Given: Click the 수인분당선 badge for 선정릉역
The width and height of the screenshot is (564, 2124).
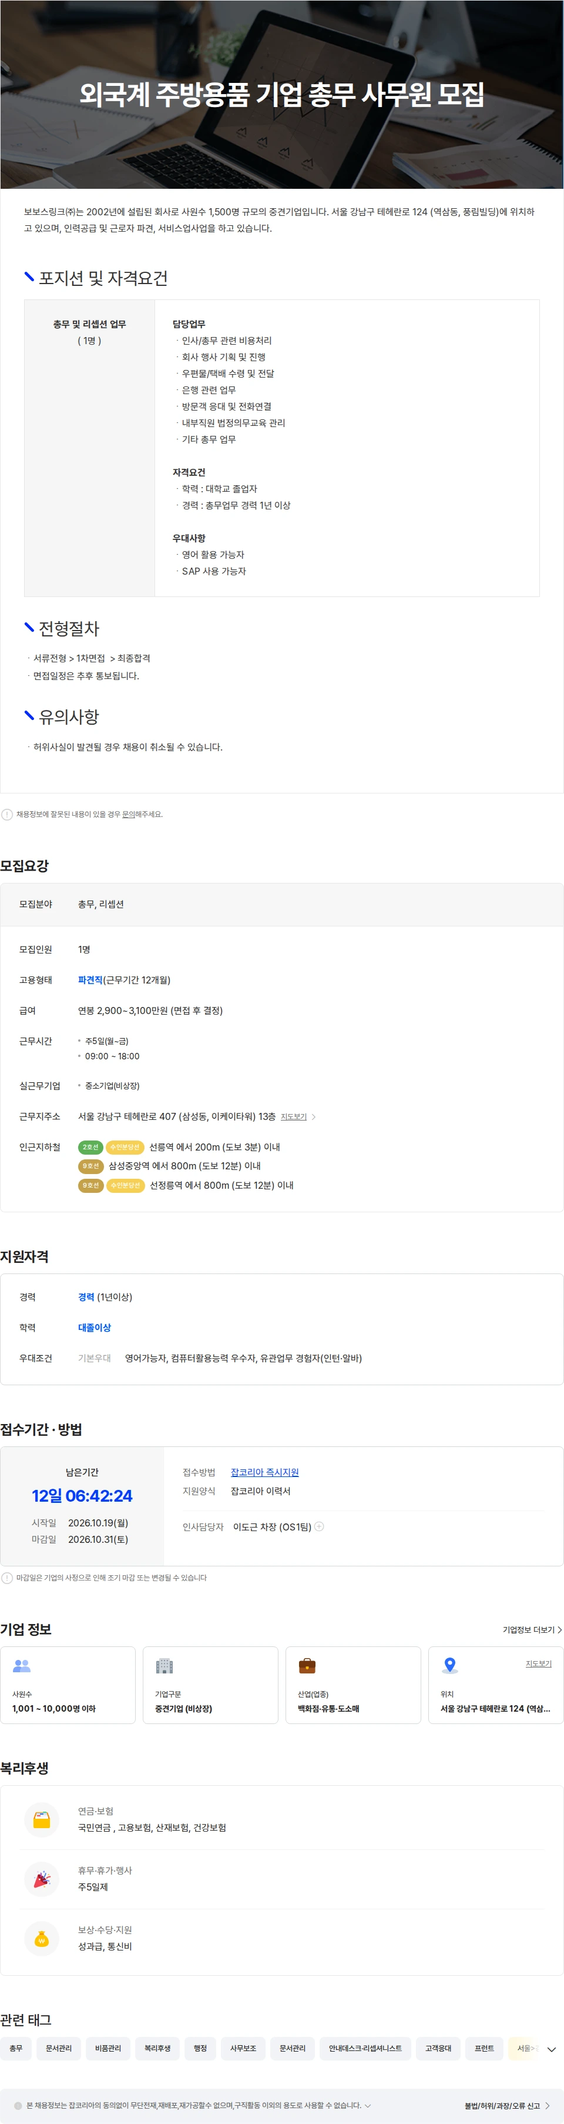Looking at the screenshot, I should (x=125, y=1185).
